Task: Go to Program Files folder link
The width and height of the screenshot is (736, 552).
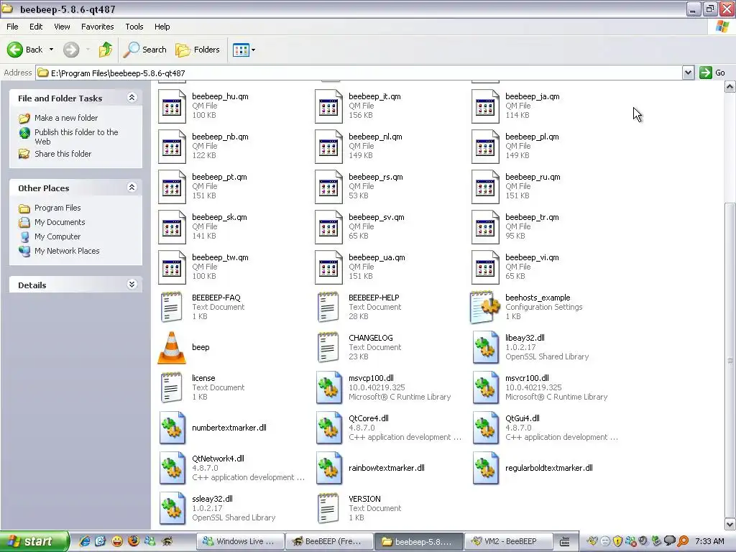Action: click(57, 208)
